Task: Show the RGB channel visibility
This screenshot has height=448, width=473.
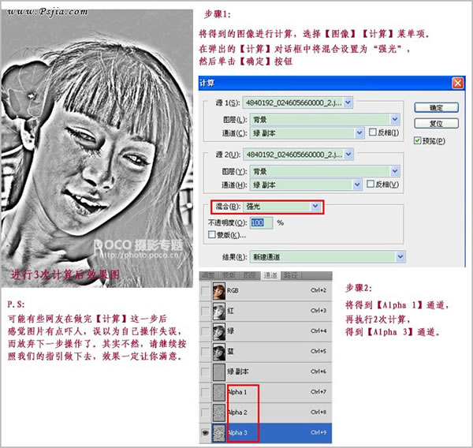Action: tap(205, 290)
